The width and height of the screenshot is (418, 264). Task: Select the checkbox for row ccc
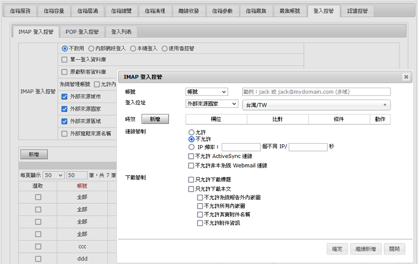tap(38, 246)
